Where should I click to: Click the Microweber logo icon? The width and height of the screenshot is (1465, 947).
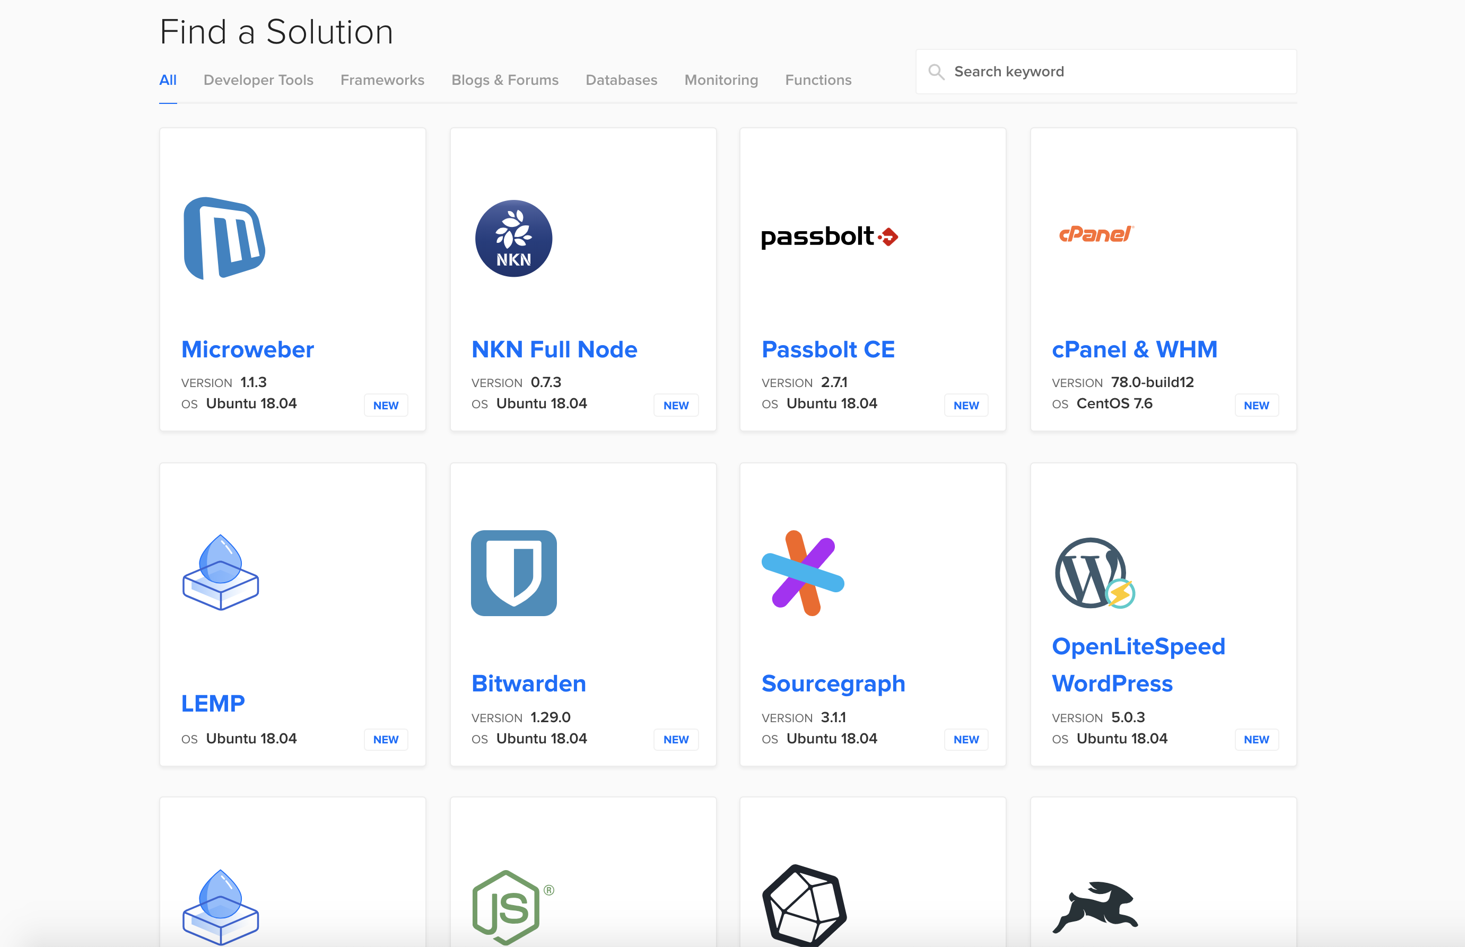coord(223,239)
